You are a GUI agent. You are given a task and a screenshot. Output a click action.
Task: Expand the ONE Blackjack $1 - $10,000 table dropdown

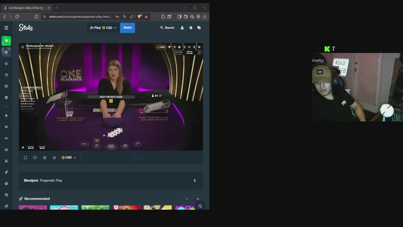tap(40, 46)
